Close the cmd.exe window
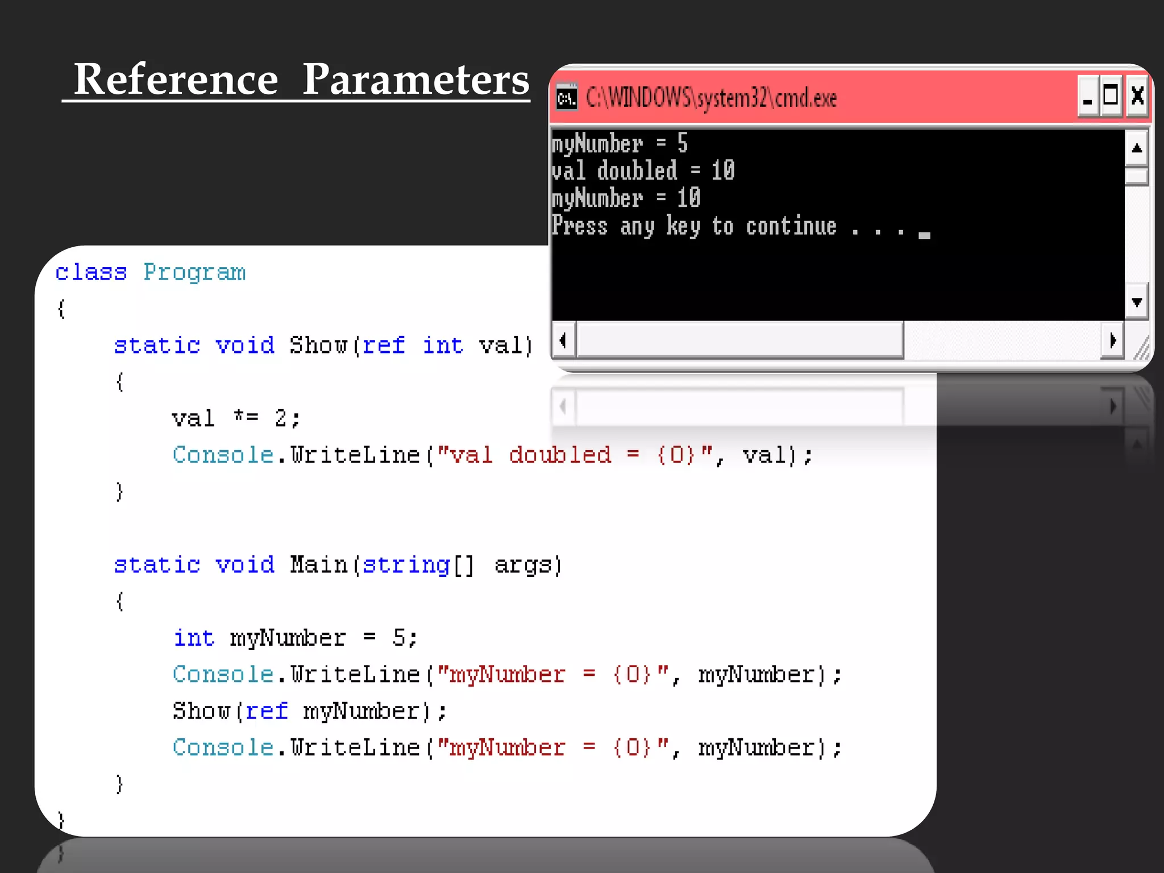Screen dimensions: 1164x873 coord(1137,97)
